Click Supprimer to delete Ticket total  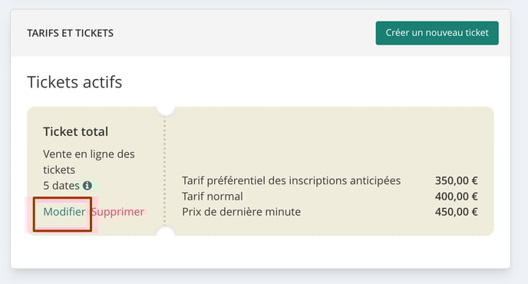(117, 212)
